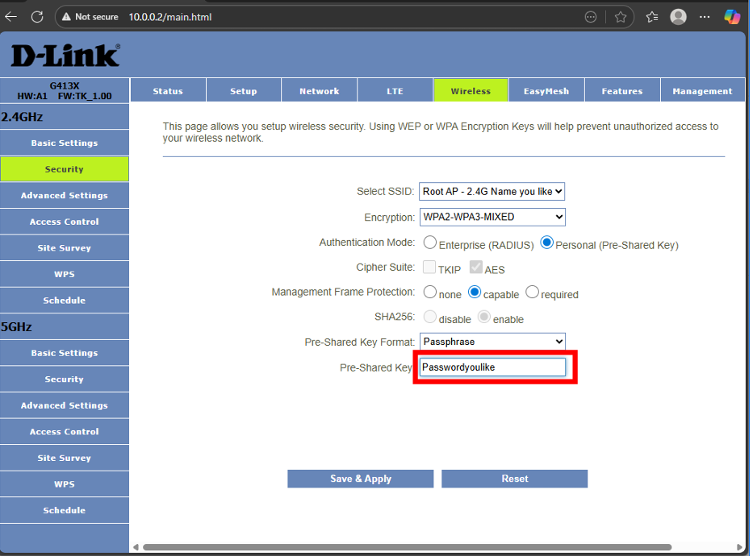Bookmark this page with the star icon

point(620,17)
